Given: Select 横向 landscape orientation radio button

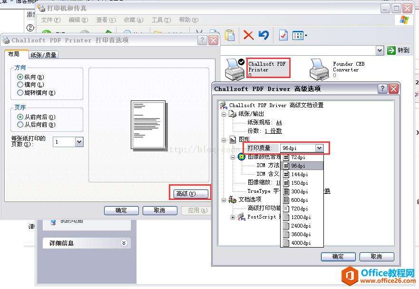Looking at the screenshot, I should [x=20, y=85].
